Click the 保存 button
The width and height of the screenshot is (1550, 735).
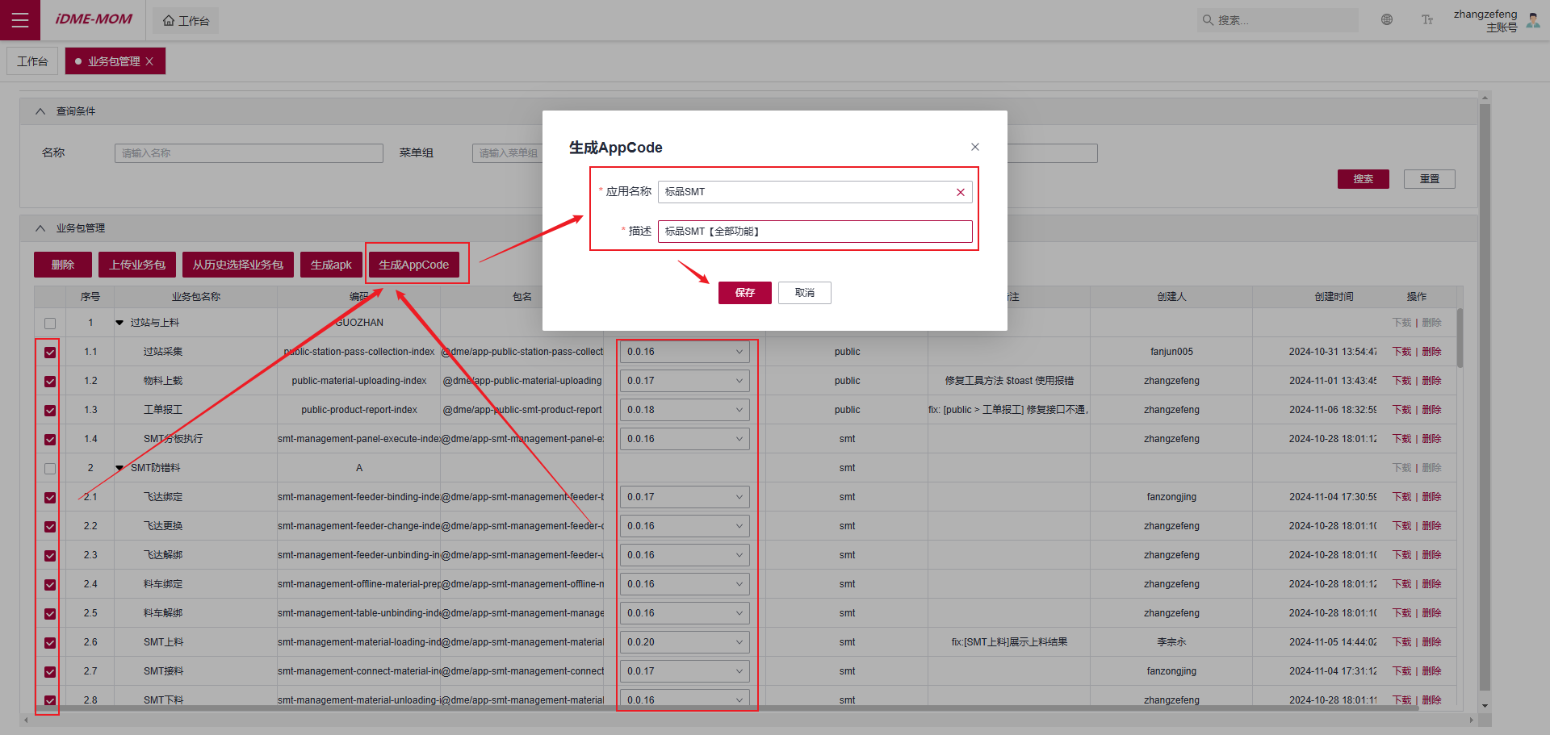click(x=744, y=293)
